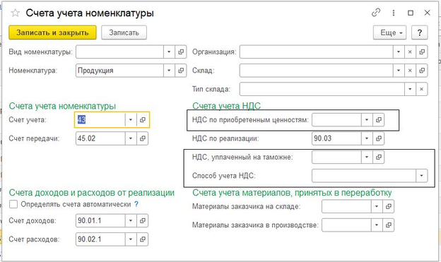
Task: Click into the Организация input field
Action: 316,52
